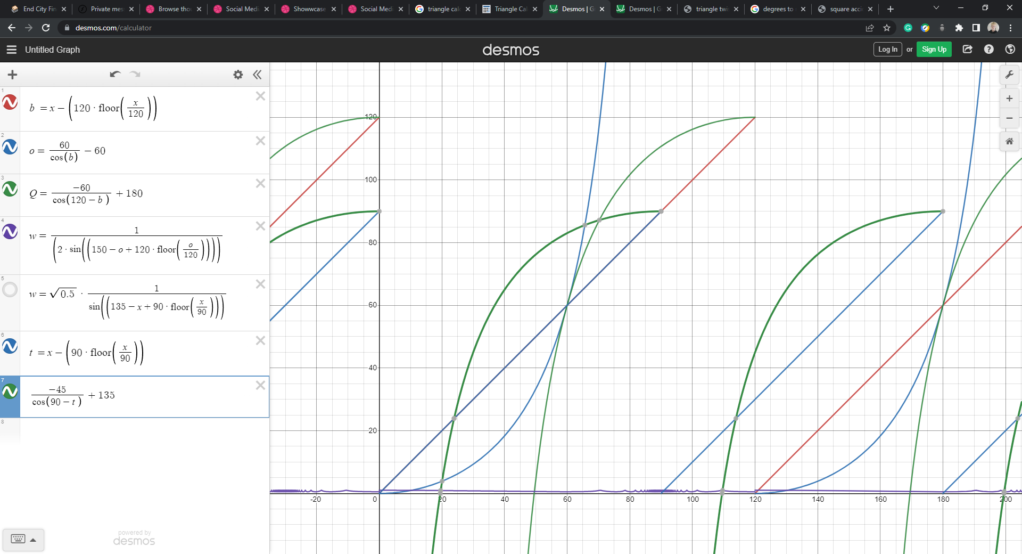
Task: Delete the t = x − 90·floor expression
Action: click(x=260, y=340)
